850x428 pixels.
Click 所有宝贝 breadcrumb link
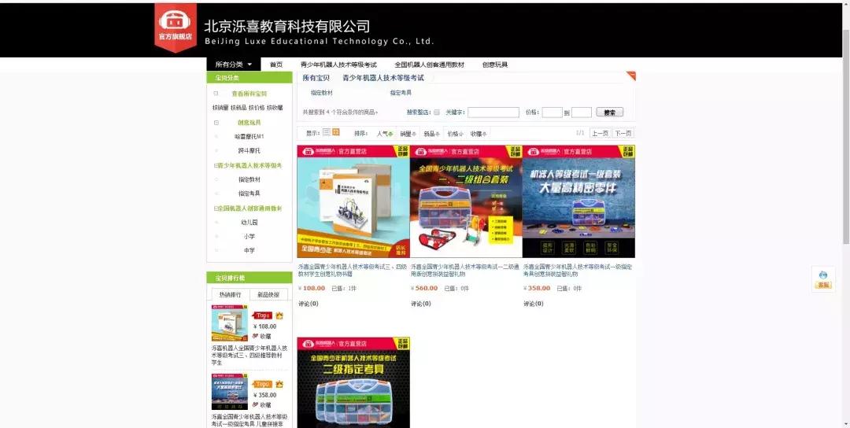[x=316, y=78]
